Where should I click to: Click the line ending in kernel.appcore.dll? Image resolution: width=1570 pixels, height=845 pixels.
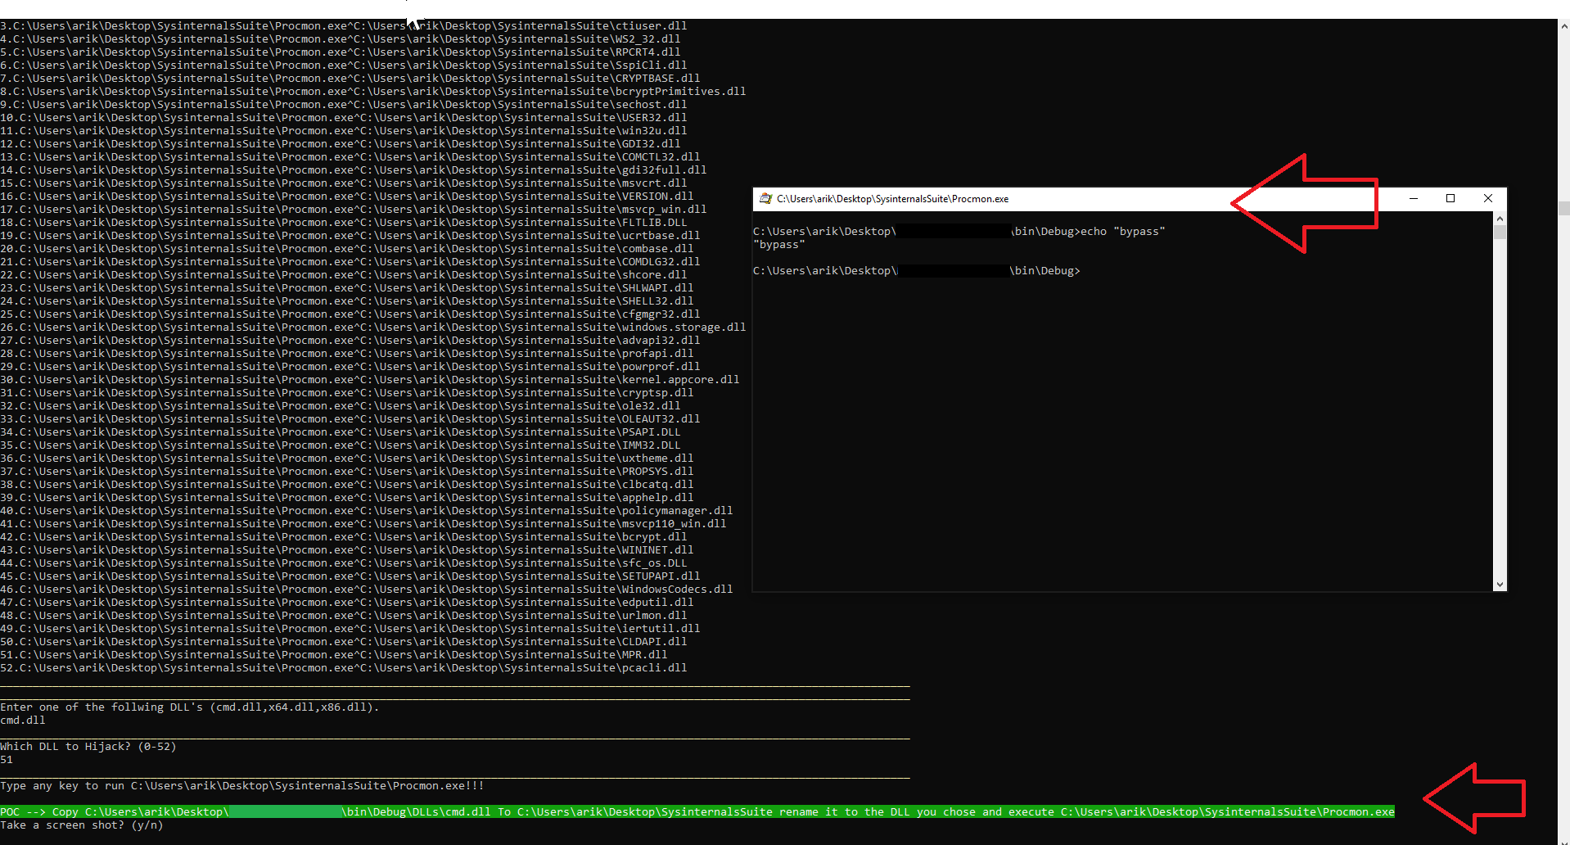tap(370, 380)
